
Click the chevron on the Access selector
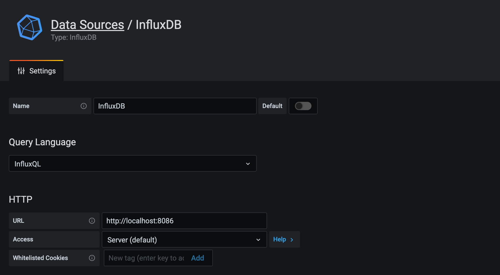coord(258,240)
